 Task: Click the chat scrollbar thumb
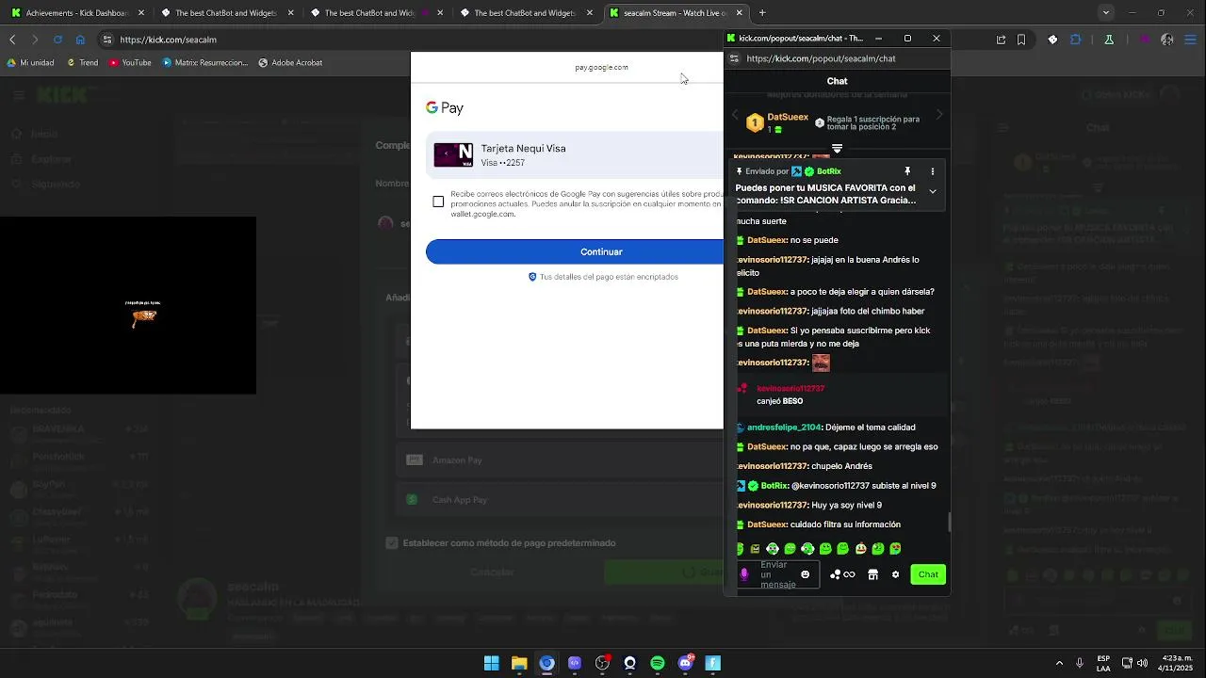tap(949, 522)
